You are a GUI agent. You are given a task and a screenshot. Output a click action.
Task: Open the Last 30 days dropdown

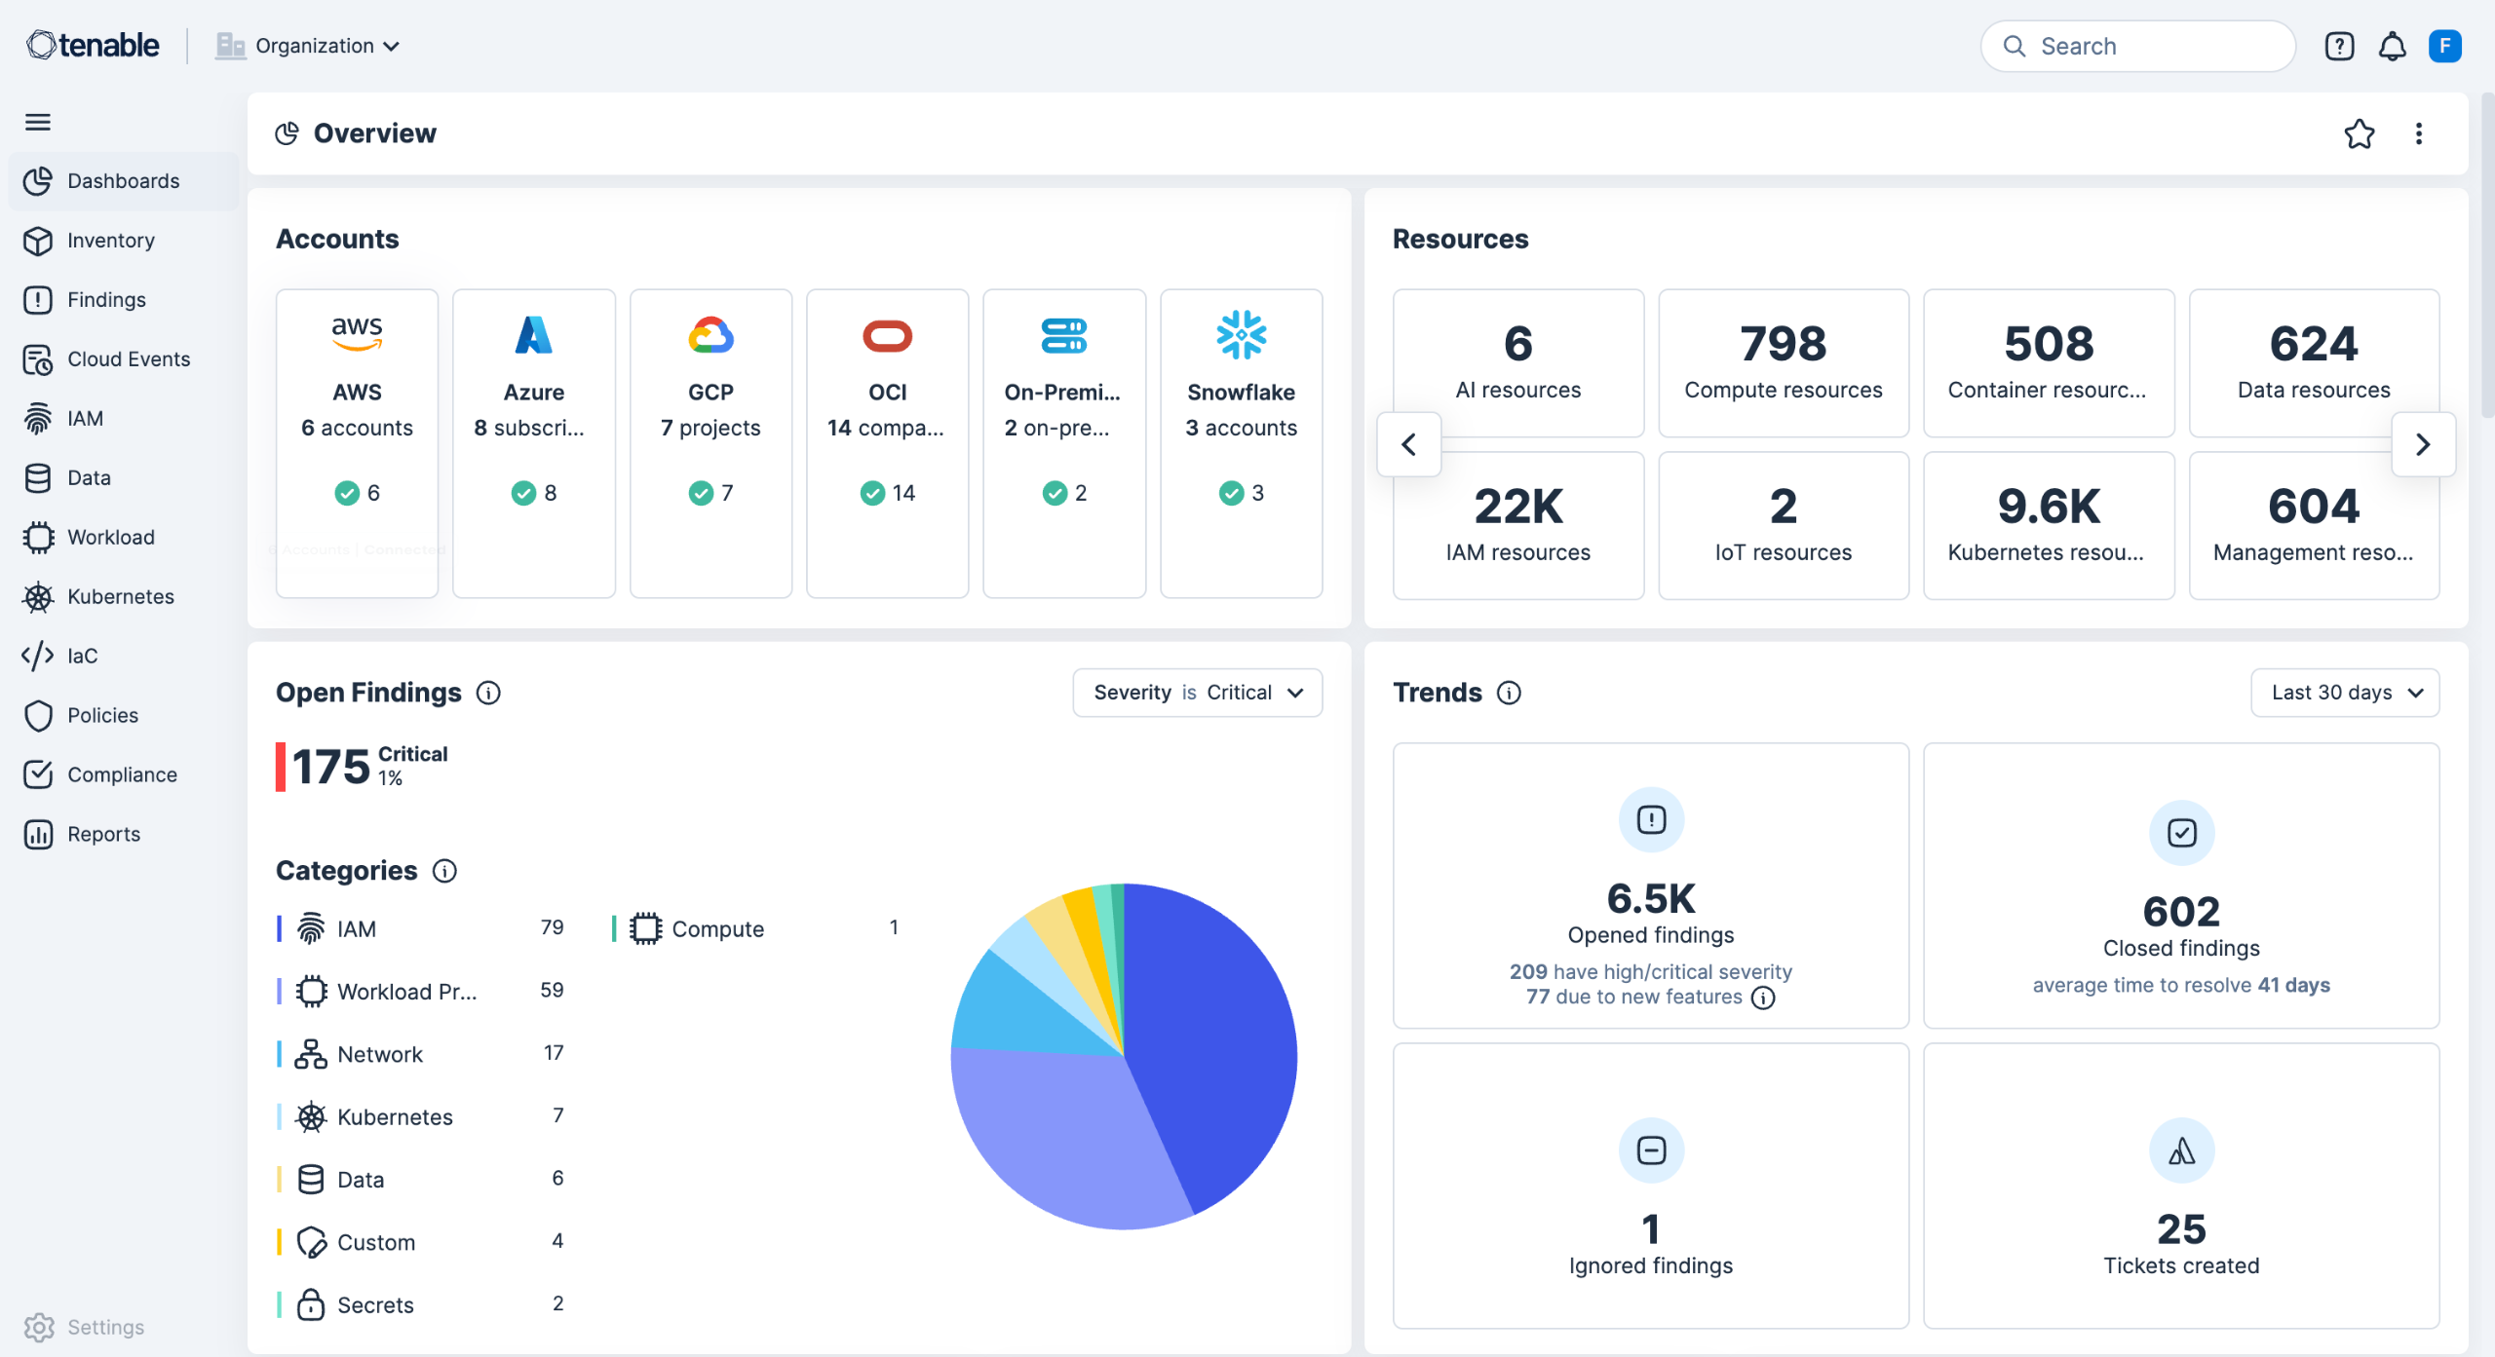(x=2344, y=693)
